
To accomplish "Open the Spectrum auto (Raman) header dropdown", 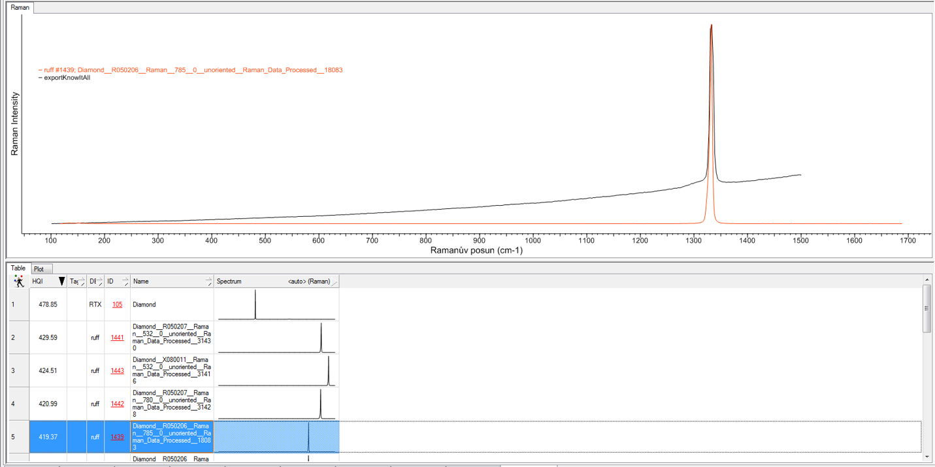I will click(335, 282).
